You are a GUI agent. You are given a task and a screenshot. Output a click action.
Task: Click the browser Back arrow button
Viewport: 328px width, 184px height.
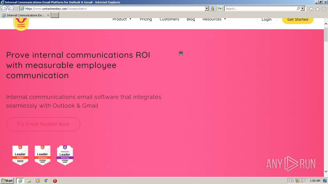pos(4,8)
